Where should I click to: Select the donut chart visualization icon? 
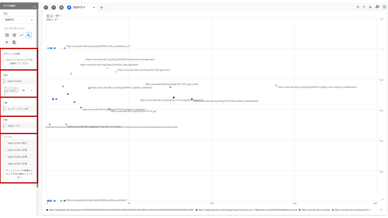(14, 35)
